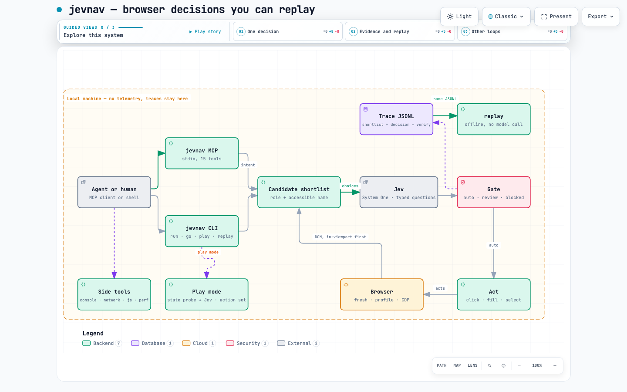Image resolution: width=627 pixels, height=392 pixels.
Task: Switch to PATH mode
Action: pyautogui.click(x=442, y=365)
